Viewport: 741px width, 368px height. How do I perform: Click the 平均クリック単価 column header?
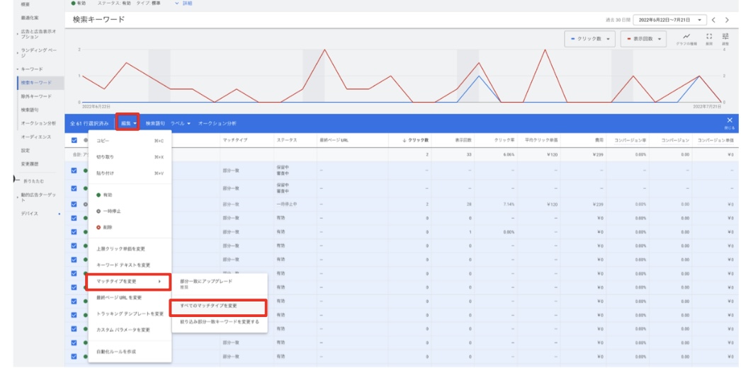(541, 140)
